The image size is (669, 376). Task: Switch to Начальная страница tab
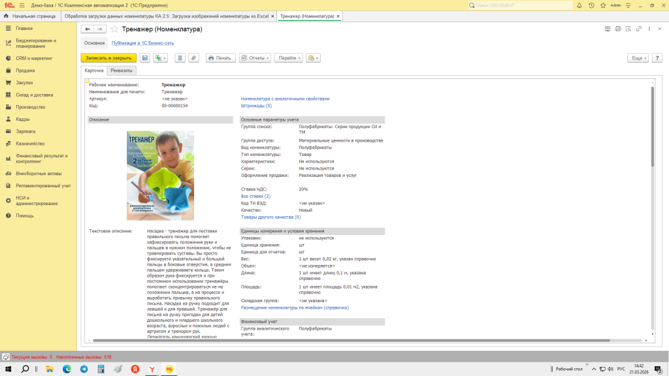pos(30,16)
